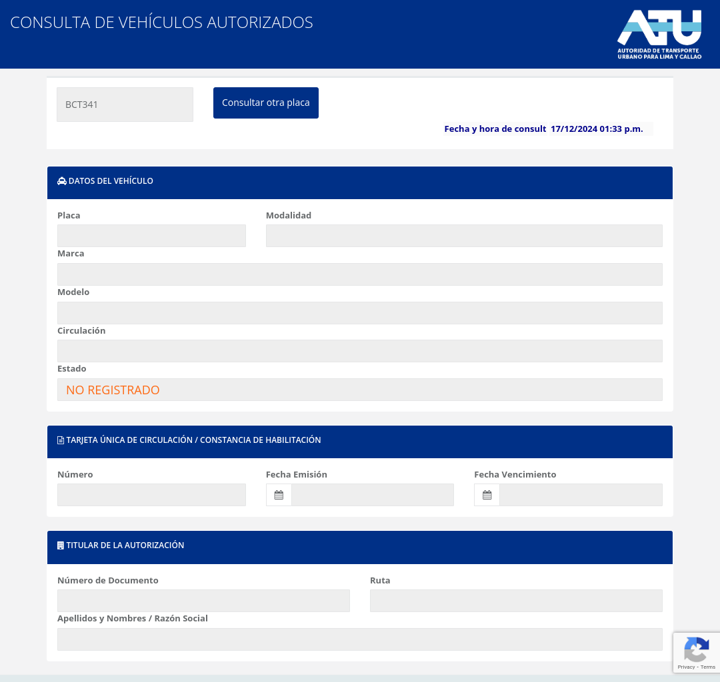Image resolution: width=720 pixels, height=682 pixels.
Task: Open the reCAPTCHA Terms link
Action: pyautogui.click(x=708, y=667)
